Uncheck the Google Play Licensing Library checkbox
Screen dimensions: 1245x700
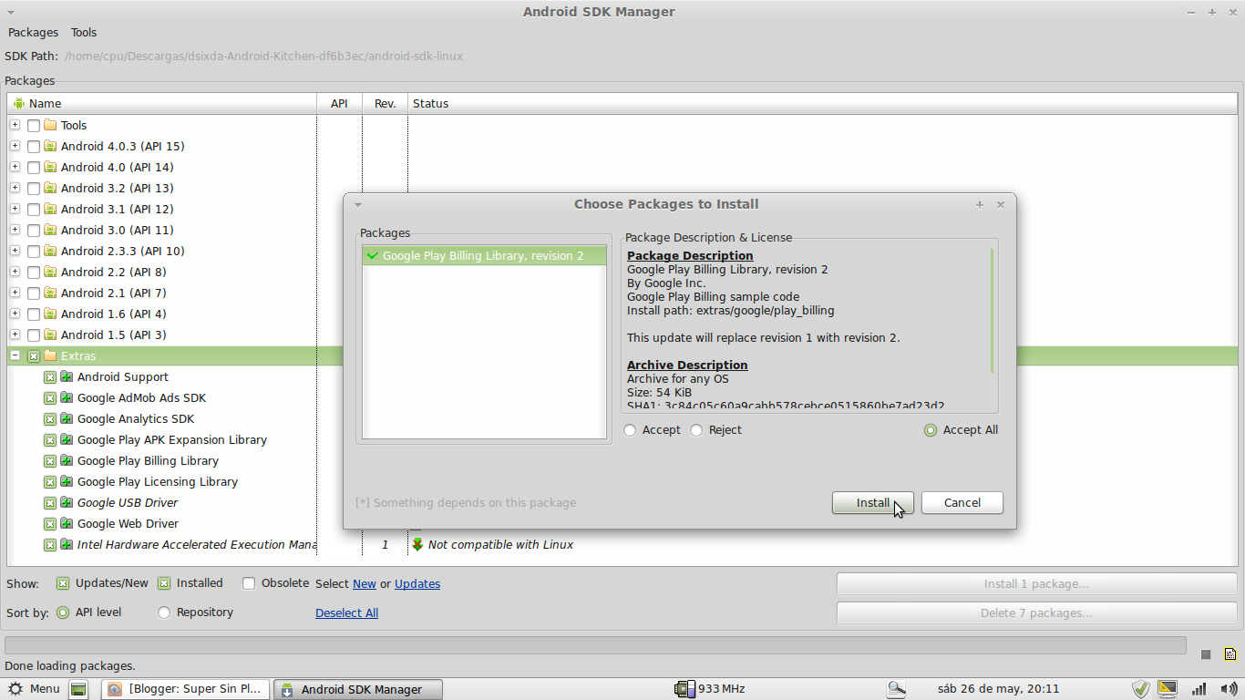[x=50, y=482]
